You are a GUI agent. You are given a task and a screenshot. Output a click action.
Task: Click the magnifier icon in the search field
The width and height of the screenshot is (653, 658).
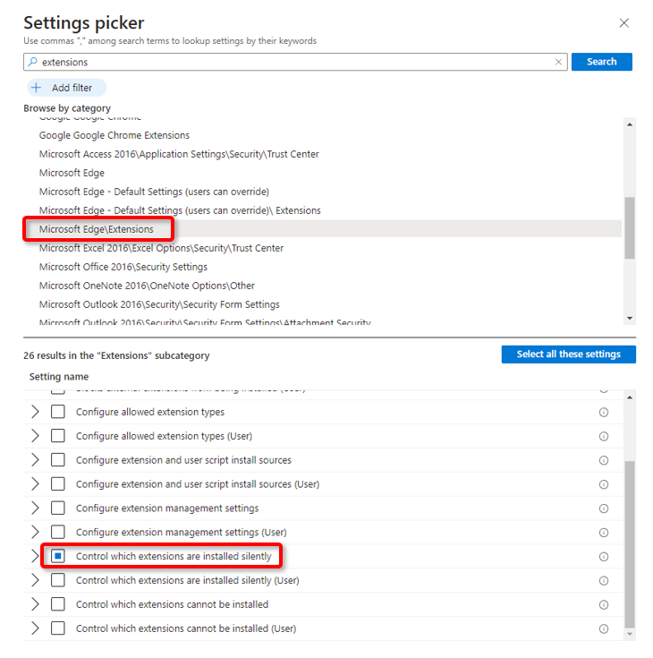coord(33,63)
